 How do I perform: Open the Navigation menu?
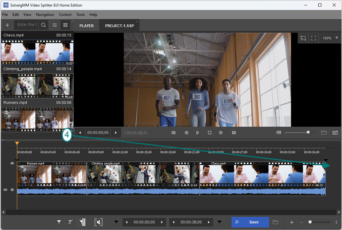pos(45,14)
